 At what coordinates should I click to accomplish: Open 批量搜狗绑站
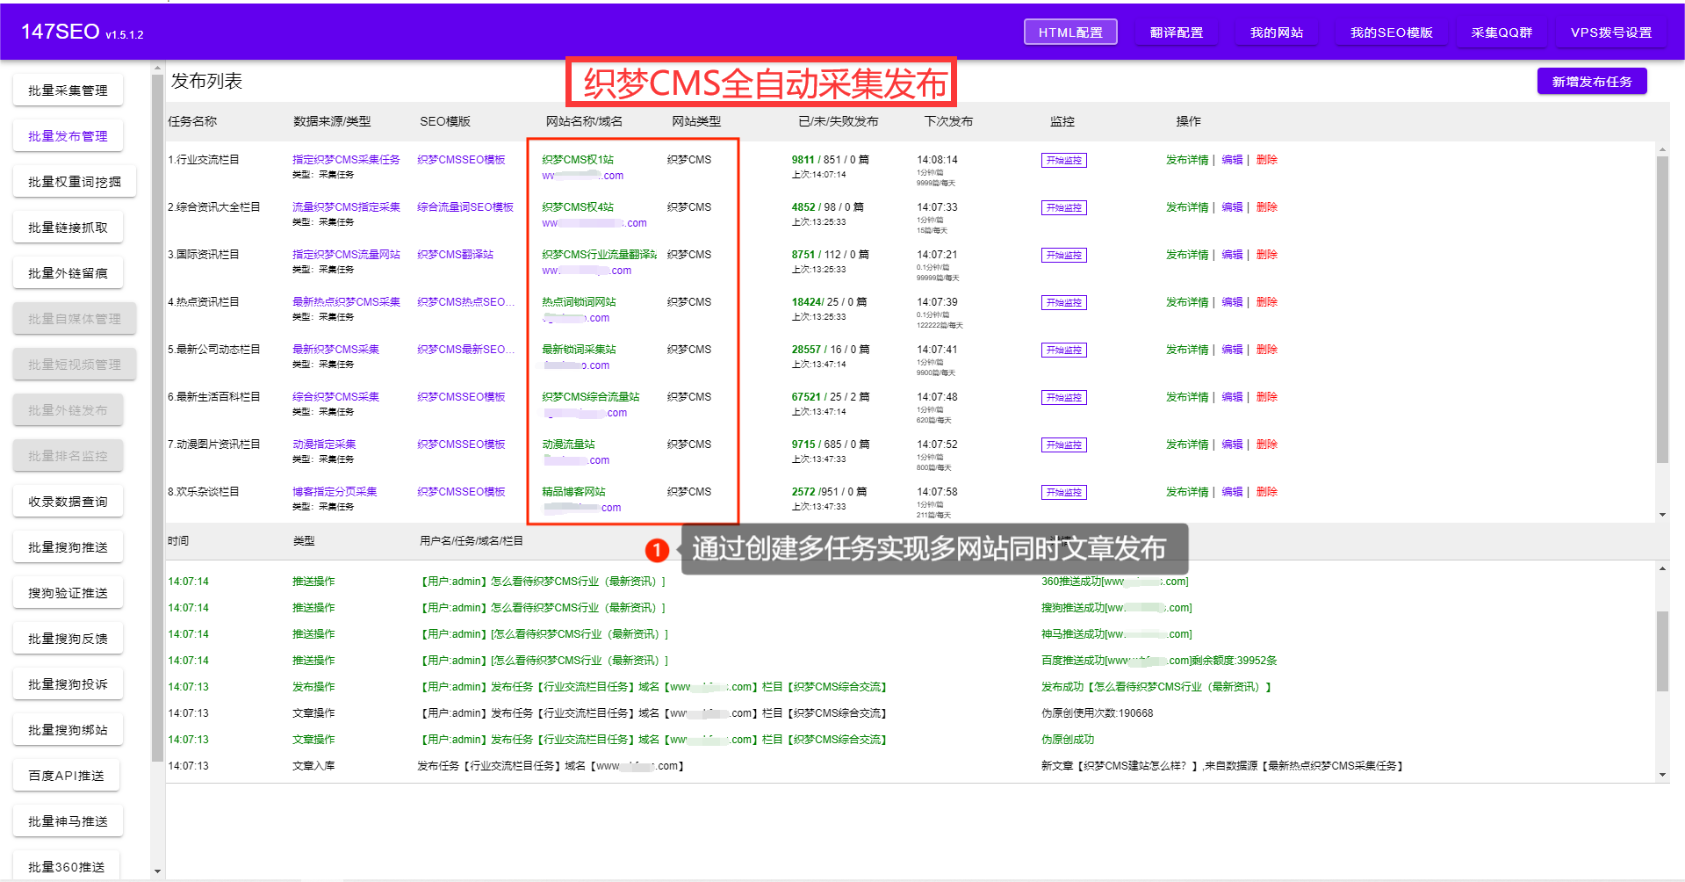(68, 729)
